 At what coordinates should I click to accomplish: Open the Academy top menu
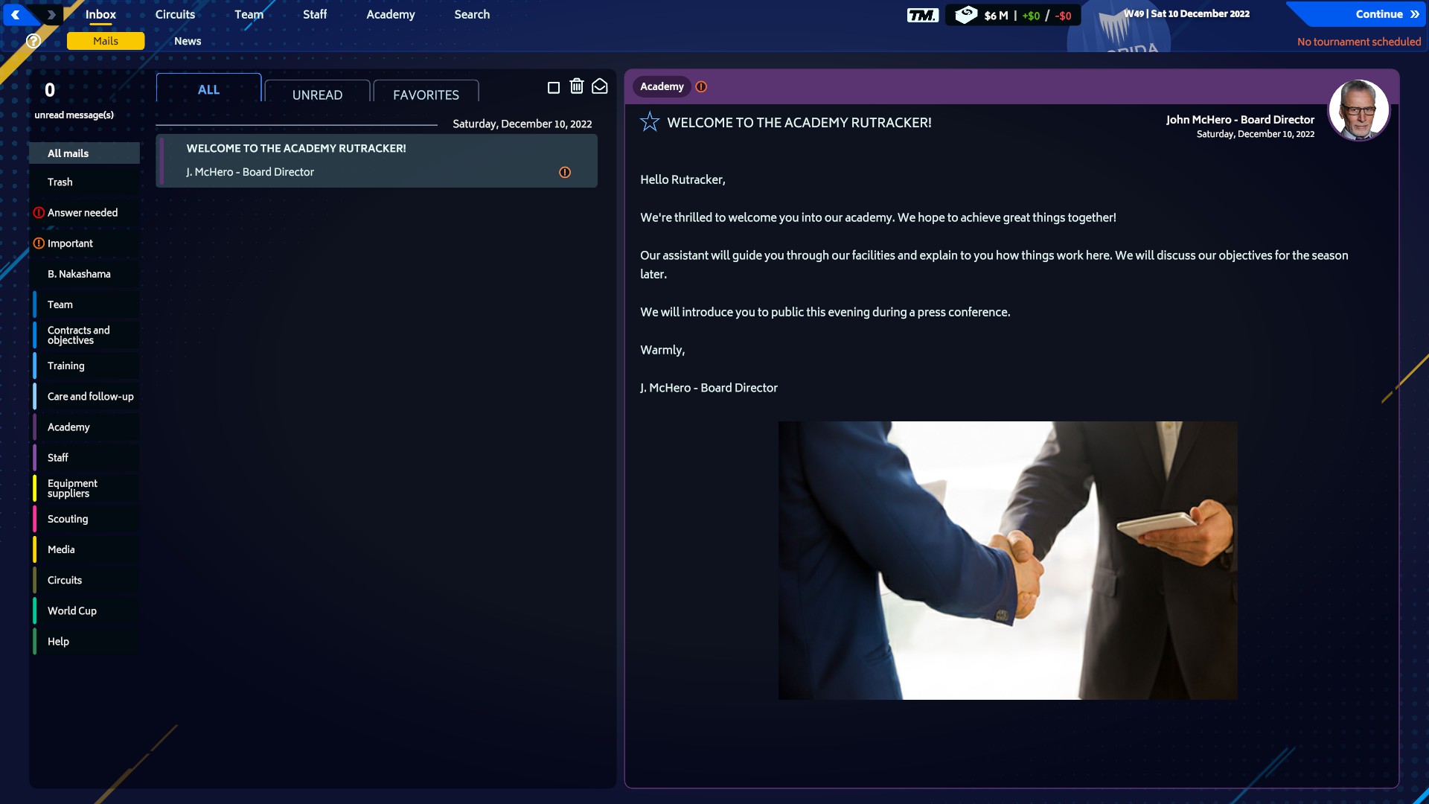391,14
